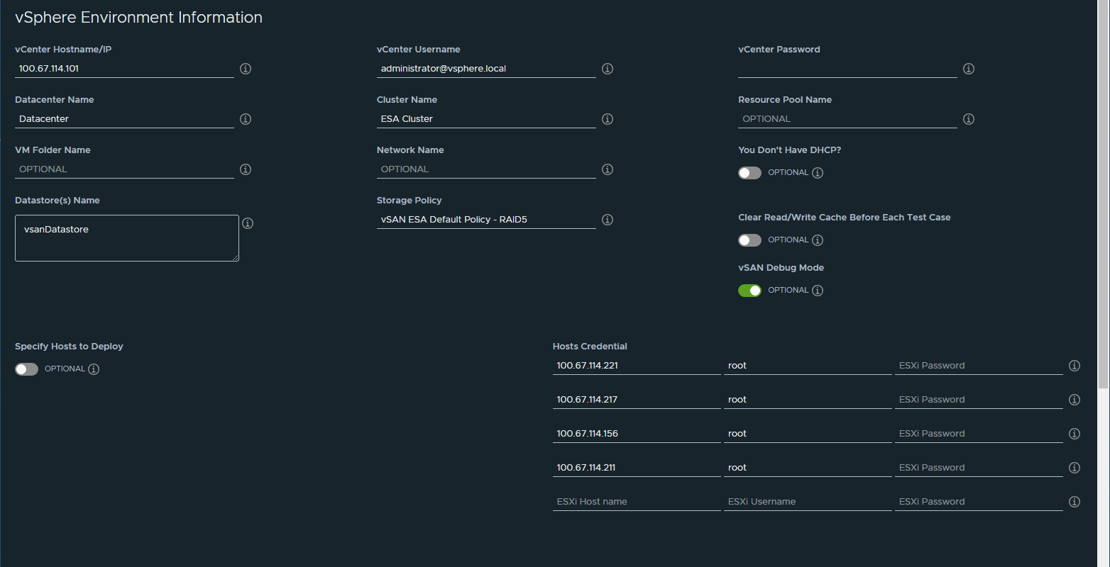Viewport: 1110px width, 567px height.
Task: Click the vSAN Debug Mode label
Action: click(x=781, y=268)
